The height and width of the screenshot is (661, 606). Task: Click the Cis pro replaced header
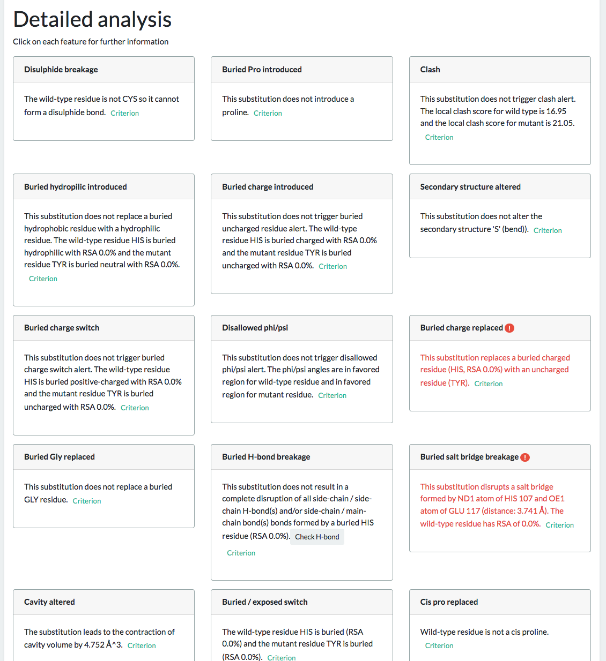(499, 602)
